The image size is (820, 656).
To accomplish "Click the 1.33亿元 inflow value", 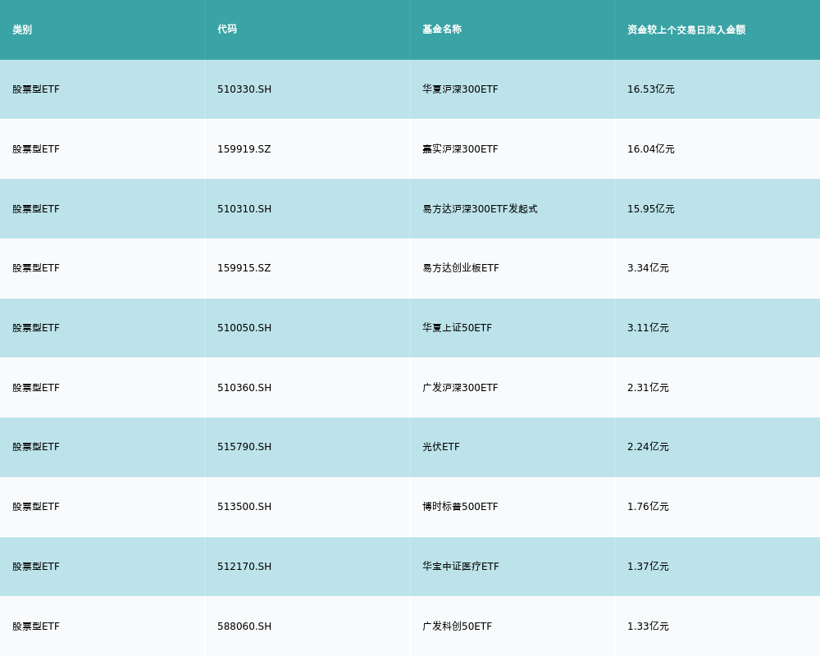I will click(x=648, y=626).
